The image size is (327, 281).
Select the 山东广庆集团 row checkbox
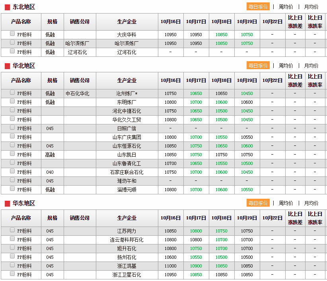click(12, 136)
